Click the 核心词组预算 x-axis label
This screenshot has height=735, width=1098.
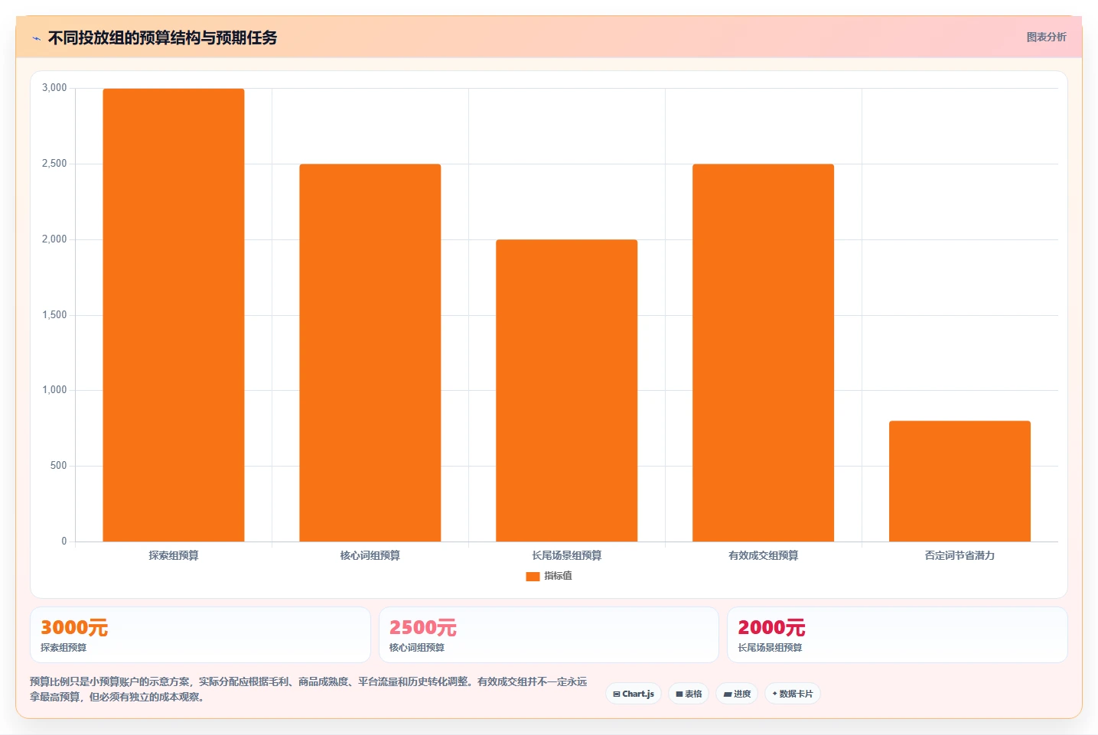pos(370,555)
